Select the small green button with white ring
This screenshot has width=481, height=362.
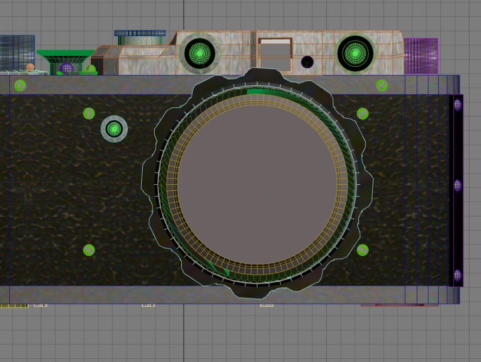pyautogui.click(x=114, y=129)
